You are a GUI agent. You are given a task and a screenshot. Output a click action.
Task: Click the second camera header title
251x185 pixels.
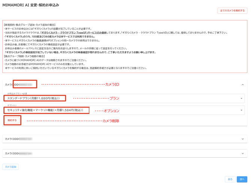point(19,139)
